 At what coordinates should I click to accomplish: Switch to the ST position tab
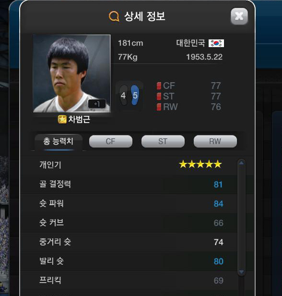tap(163, 141)
